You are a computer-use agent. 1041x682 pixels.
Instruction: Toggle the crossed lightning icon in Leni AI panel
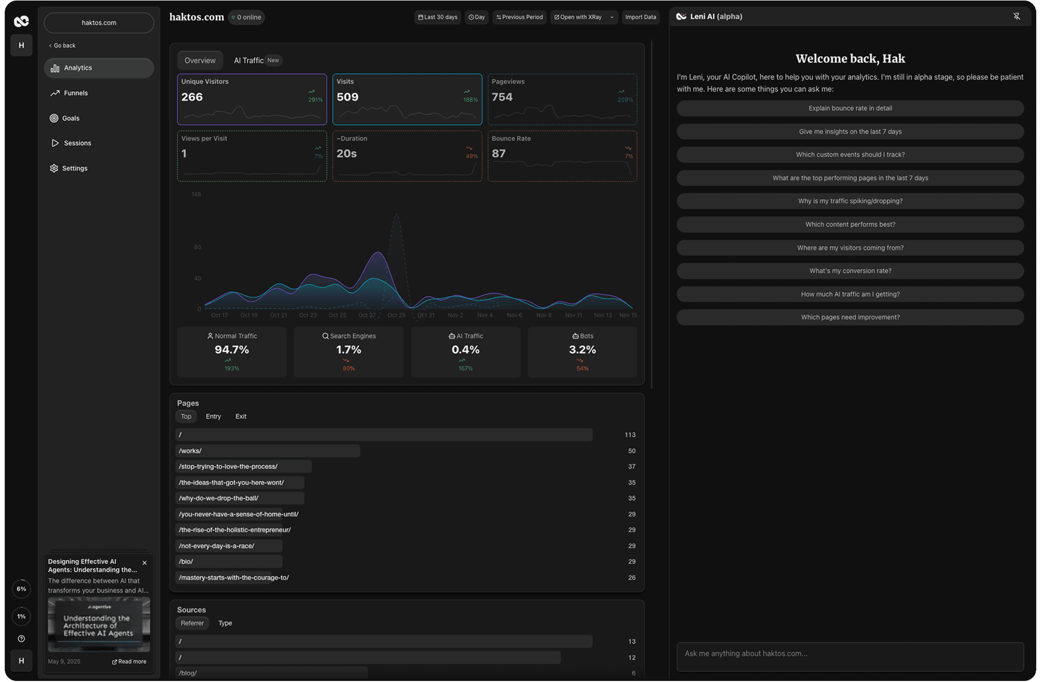(1017, 16)
